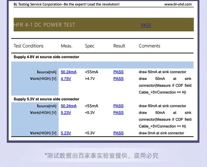Click the 'Result' column header
The width and height of the screenshot is (207, 167).
[119, 46]
